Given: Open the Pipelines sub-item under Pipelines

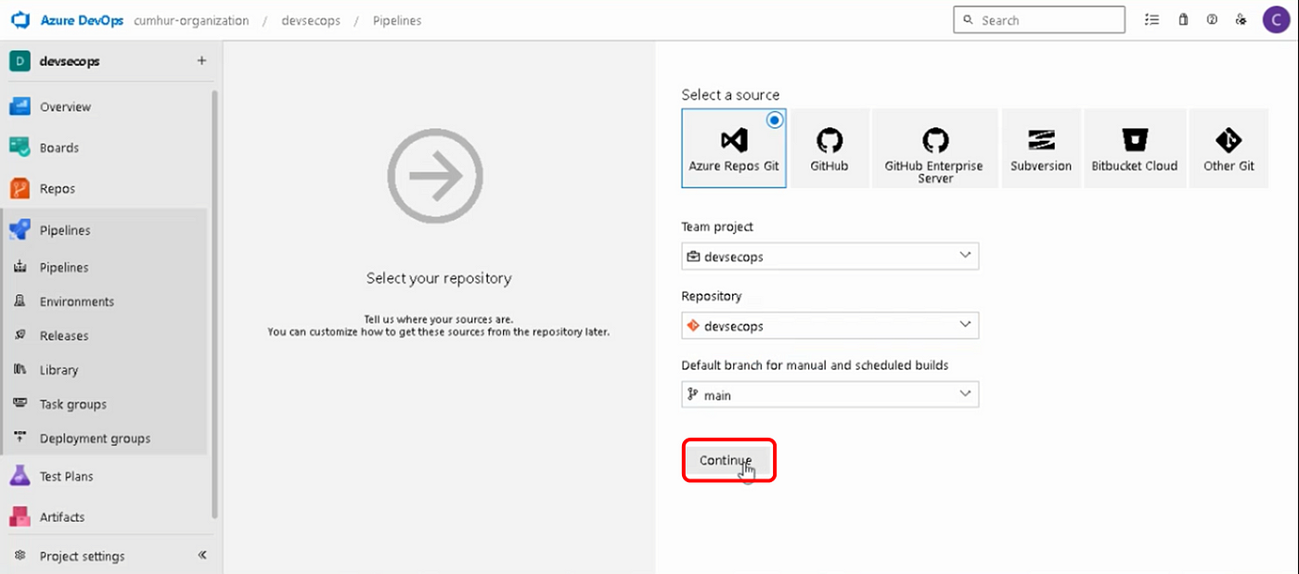Looking at the screenshot, I should click(64, 267).
